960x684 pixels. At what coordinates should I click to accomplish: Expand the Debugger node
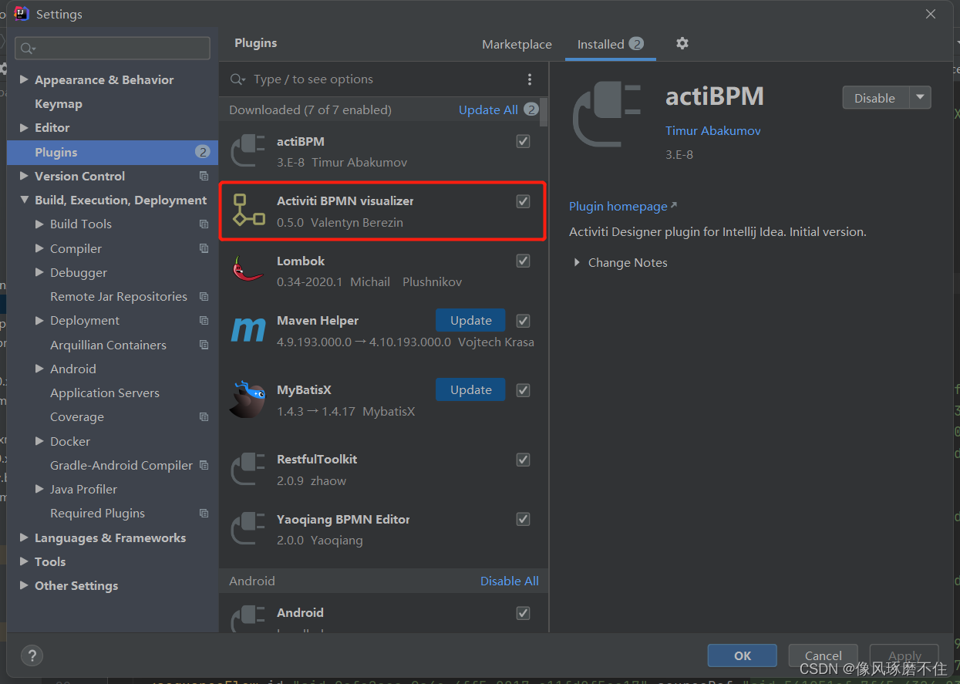pyautogui.click(x=39, y=272)
